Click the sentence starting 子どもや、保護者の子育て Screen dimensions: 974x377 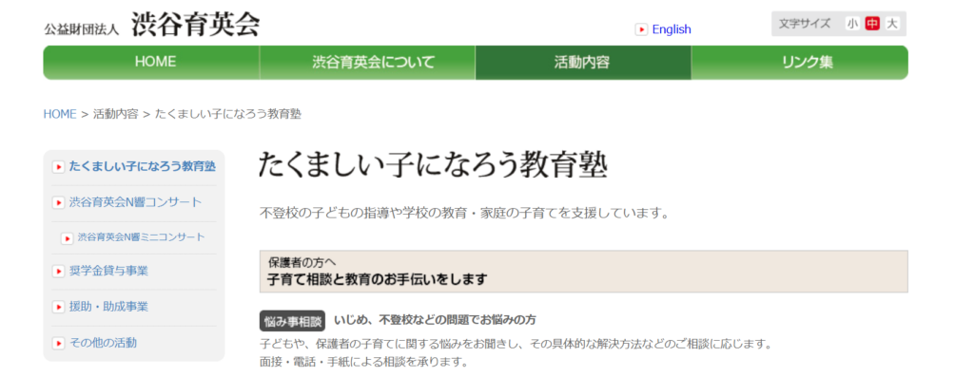pos(516,343)
